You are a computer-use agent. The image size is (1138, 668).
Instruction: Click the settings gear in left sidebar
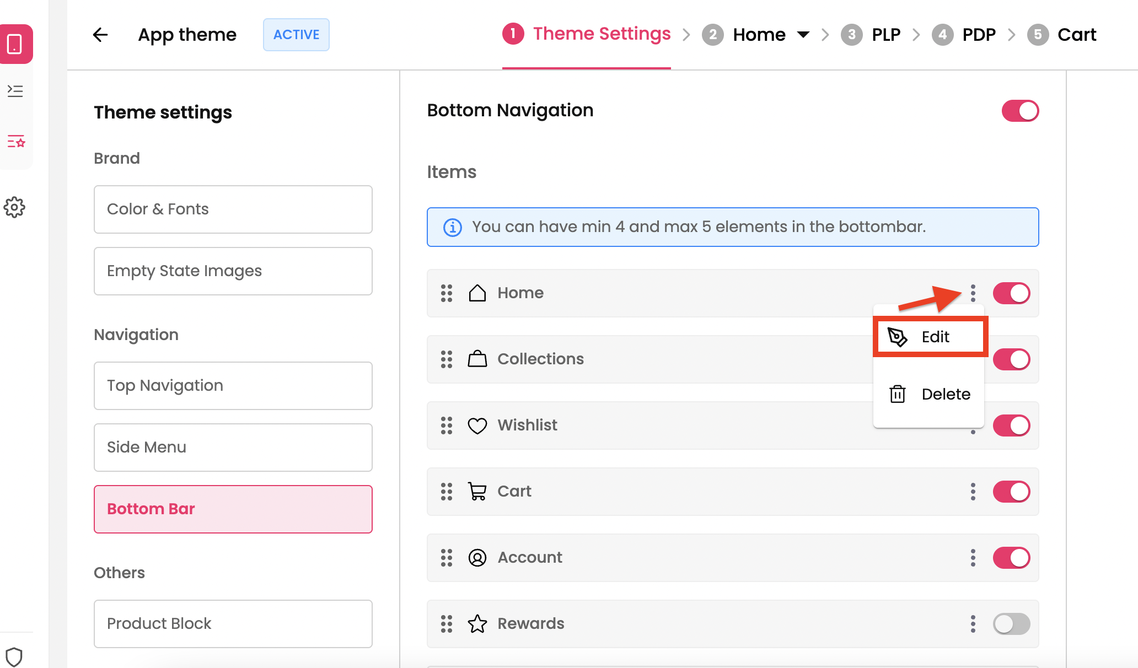point(15,208)
